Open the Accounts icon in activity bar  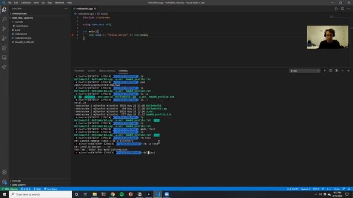click(4, 172)
